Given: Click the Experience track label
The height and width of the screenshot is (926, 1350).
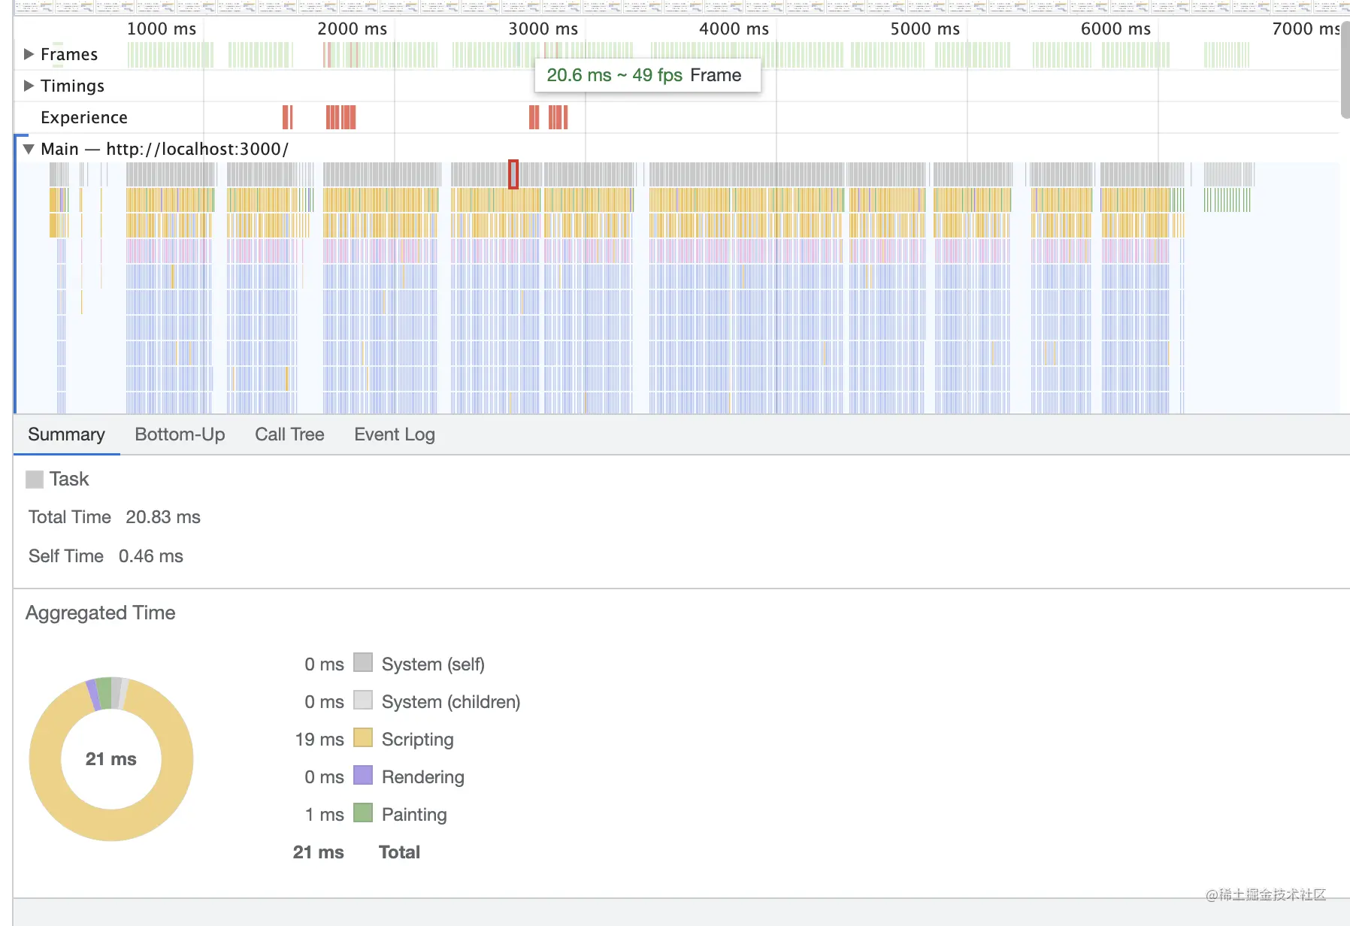Looking at the screenshot, I should tap(84, 117).
